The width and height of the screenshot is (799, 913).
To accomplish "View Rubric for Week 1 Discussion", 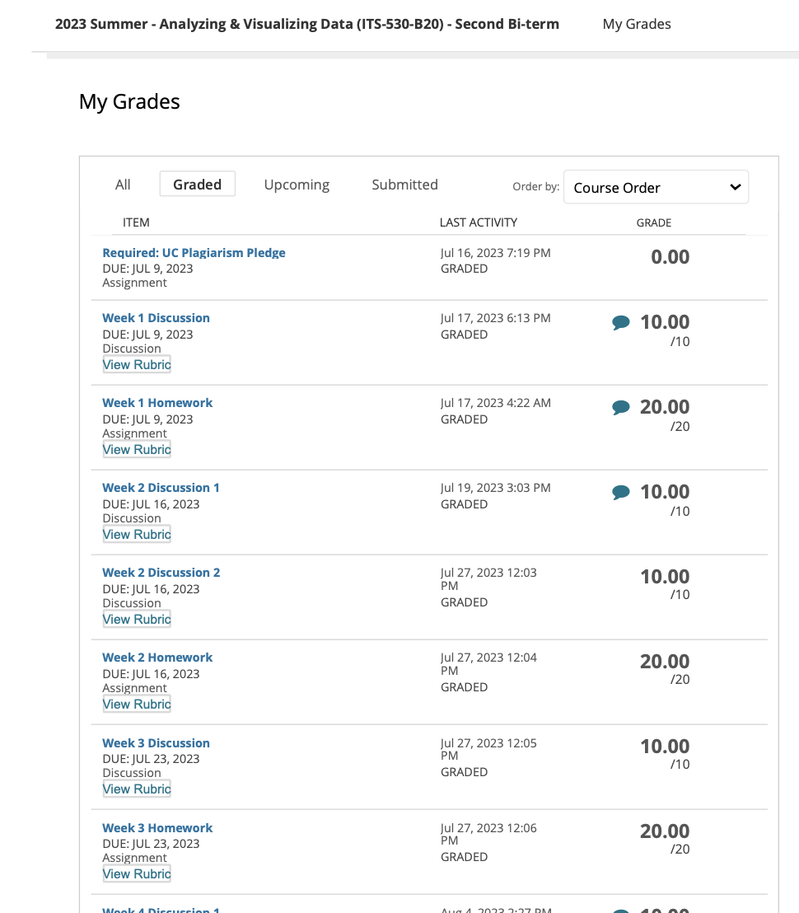I will tap(137, 365).
